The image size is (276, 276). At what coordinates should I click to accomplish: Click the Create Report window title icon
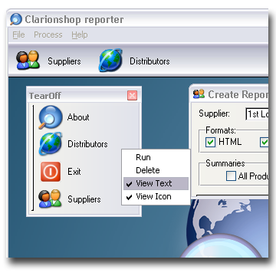(x=199, y=94)
